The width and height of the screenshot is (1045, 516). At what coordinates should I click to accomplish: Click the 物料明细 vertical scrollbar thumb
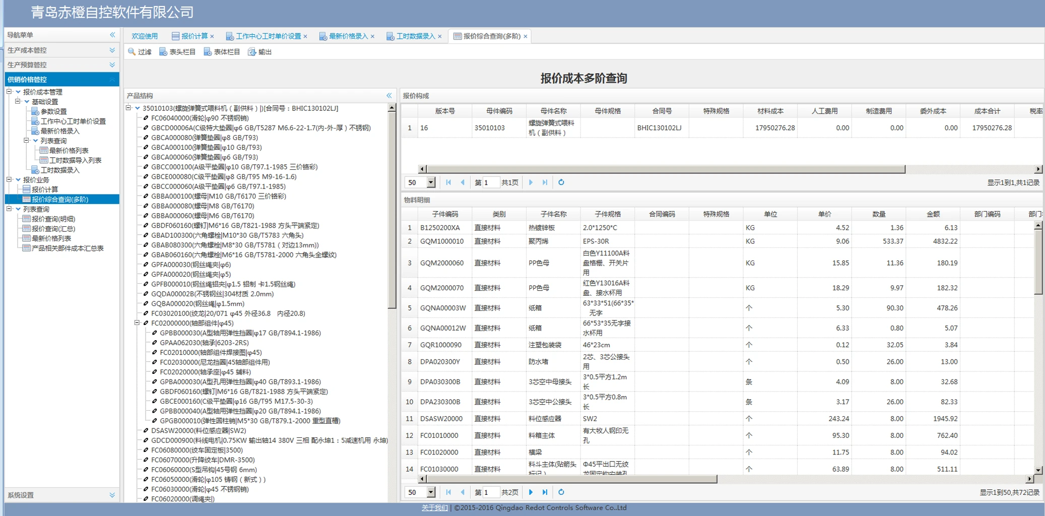pos(1038,262)
